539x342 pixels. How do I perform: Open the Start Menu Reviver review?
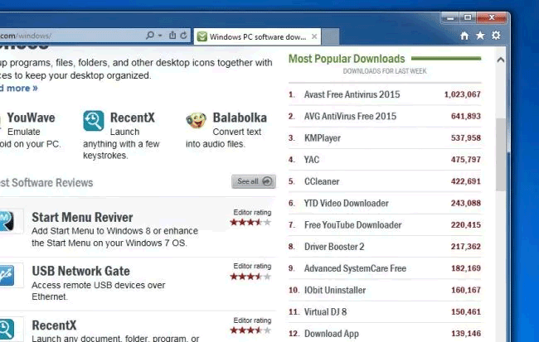82,217
